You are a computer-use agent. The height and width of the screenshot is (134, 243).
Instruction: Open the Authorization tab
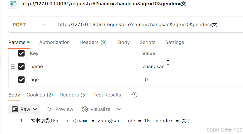click(x=54, y=42)
